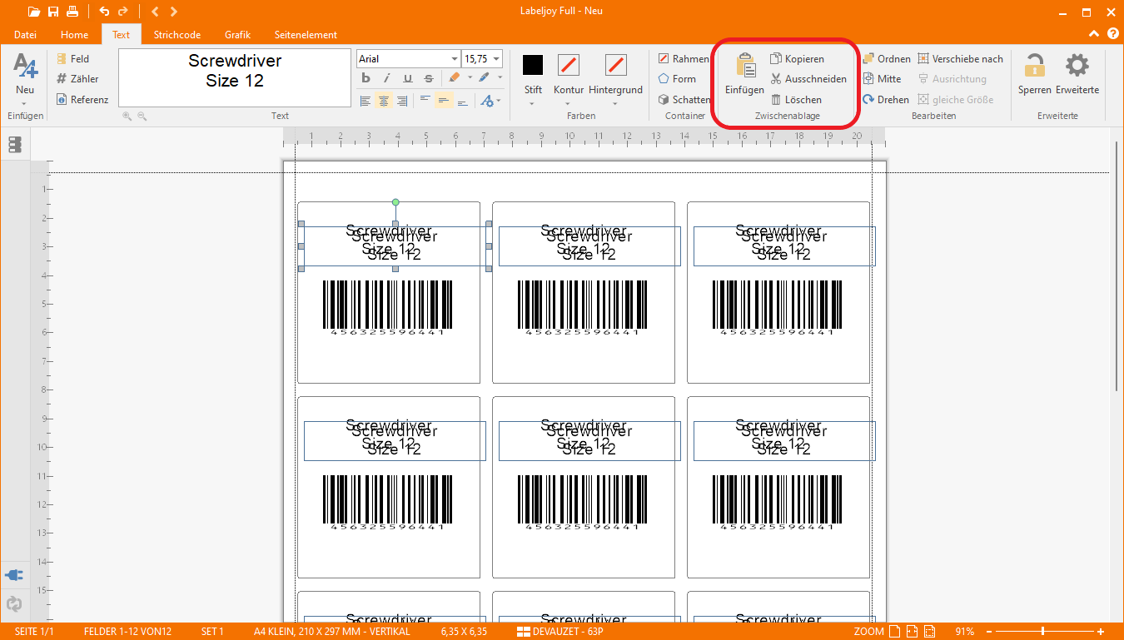Print labels using the printer icon
Viewport: 1124px width, 640px height.
point(72,12)
